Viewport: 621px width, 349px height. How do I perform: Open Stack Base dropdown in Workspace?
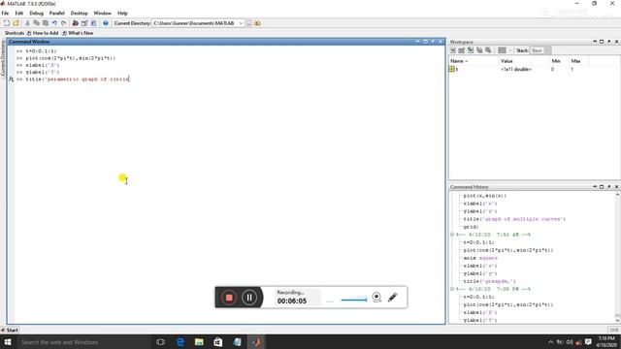click(x=540, y=50)
